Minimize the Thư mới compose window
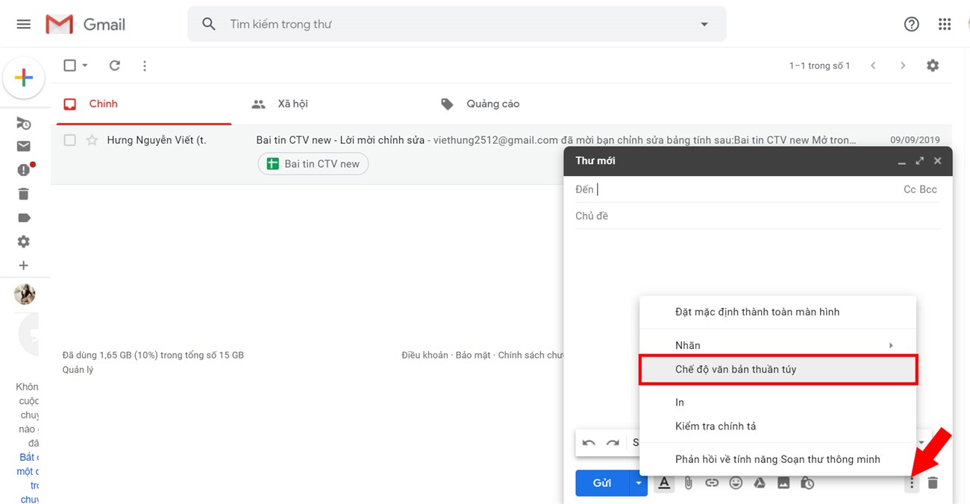 coord(901,161)
